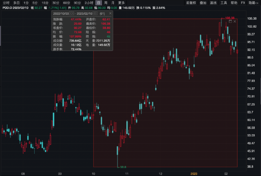The width and height of the screenshot is (261, 176).
Task: Open the 帮助 help menu
Action: (x=234, y=3)
